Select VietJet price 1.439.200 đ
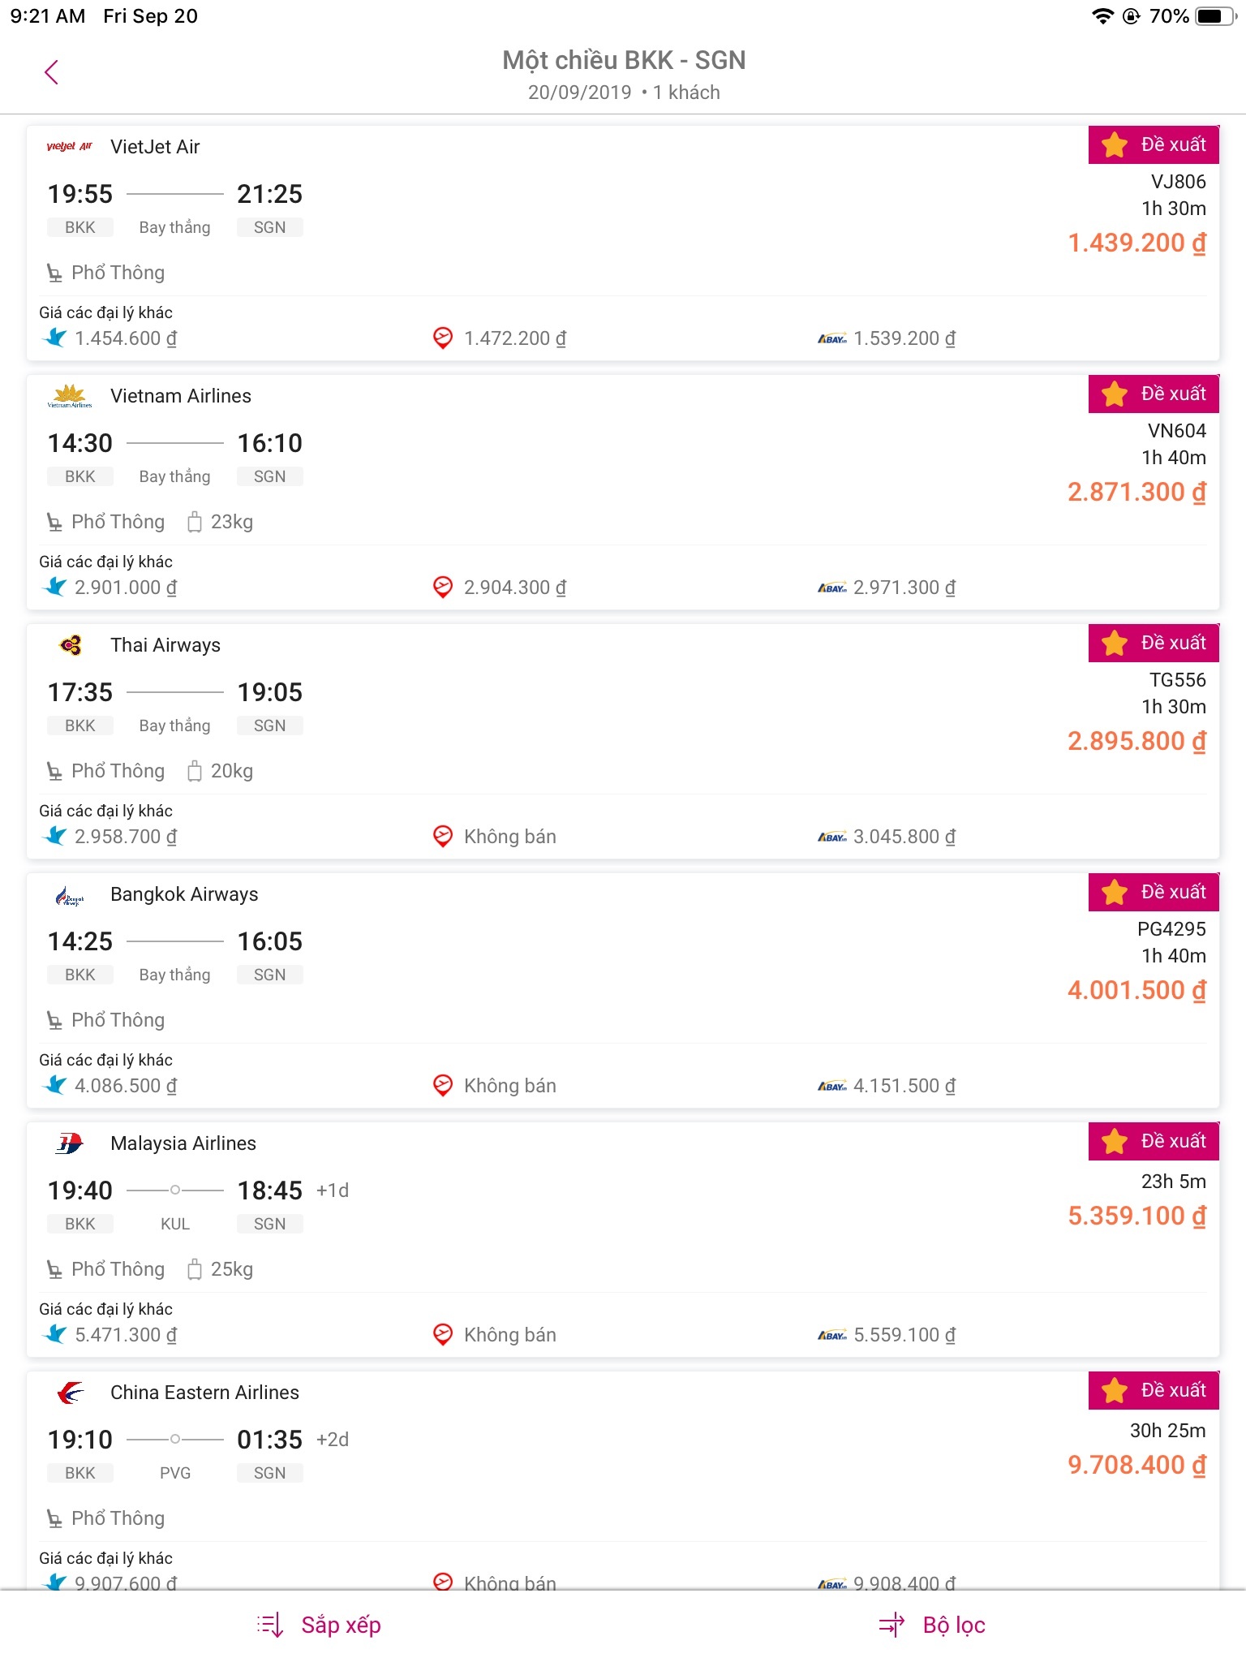The width and height of the screenshot is (1246, 1662). (1136, 243)
